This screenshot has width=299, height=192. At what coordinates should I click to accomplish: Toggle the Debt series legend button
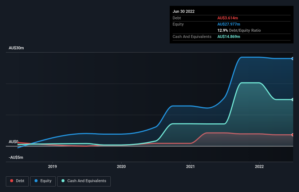click(x=17, y=181)
